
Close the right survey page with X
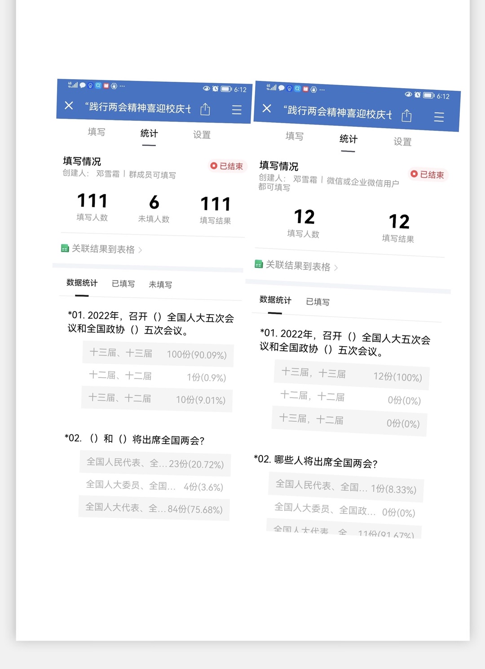pos(267,108)
